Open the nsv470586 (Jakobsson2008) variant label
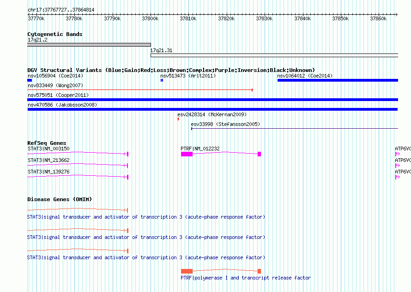 pyautogui.click(x=62, y=105)
